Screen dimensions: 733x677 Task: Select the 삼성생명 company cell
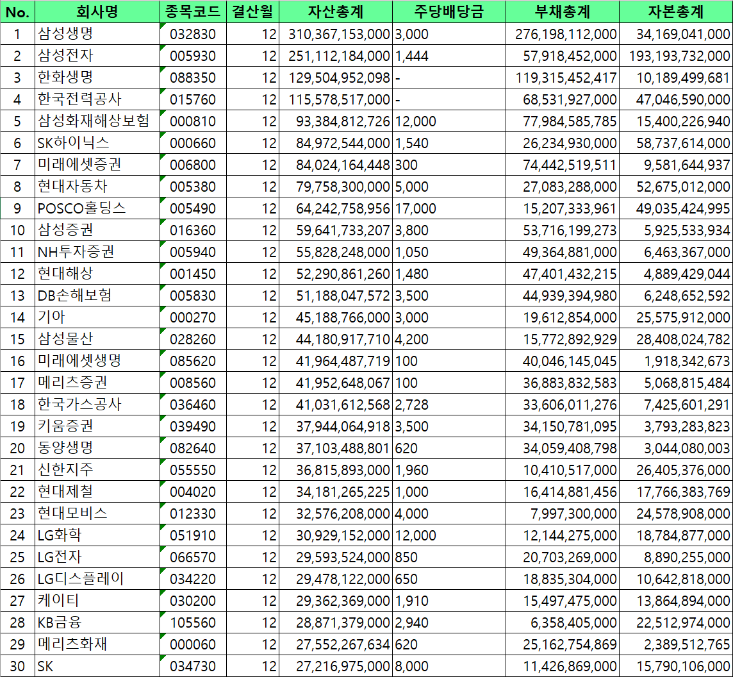point(97,34)
